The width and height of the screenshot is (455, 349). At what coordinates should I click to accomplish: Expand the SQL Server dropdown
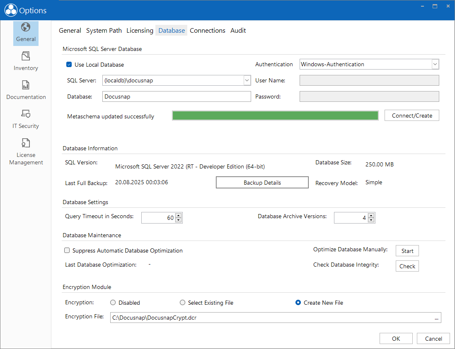(247, 80)
